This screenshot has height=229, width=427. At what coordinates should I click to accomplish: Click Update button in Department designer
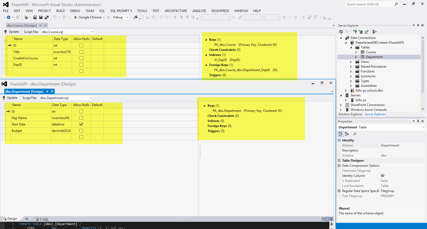(x=10, y=98)
